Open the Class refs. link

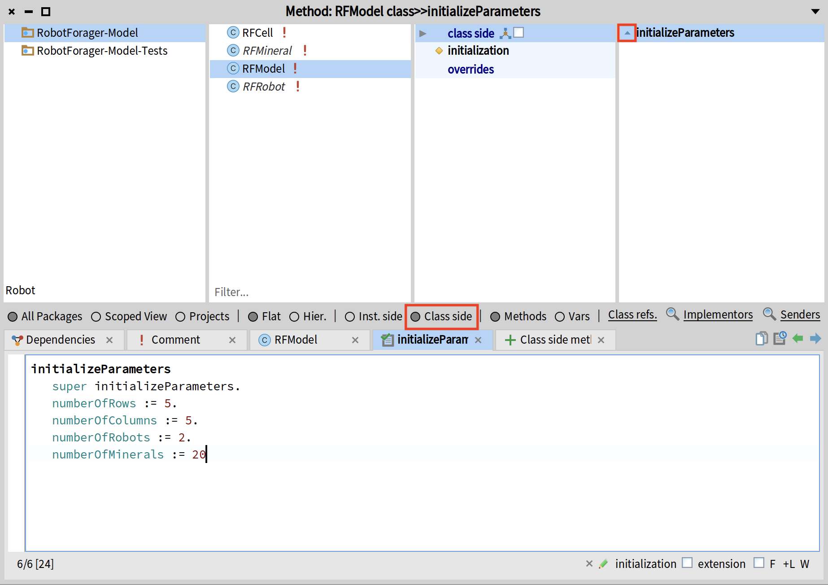[632, 315]
